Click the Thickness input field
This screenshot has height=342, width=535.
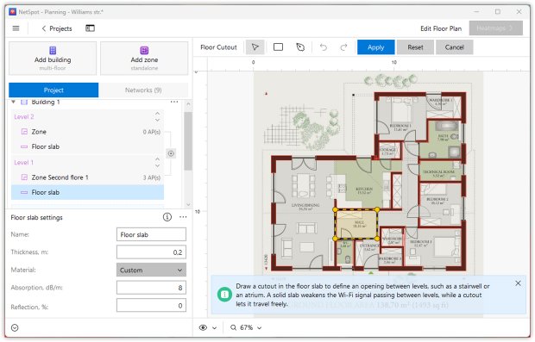click(x=151, y=252)
